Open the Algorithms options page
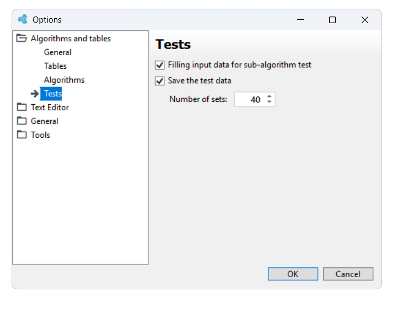The image size is (398, 313). pyautogui.click(x=64, y=80)
